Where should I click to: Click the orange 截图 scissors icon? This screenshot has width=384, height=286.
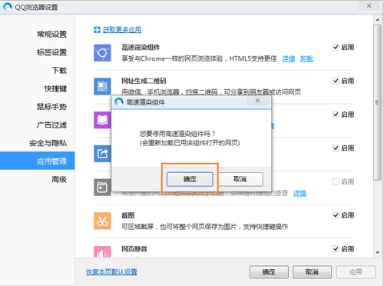pyautogui.click(x=102, y=221)
